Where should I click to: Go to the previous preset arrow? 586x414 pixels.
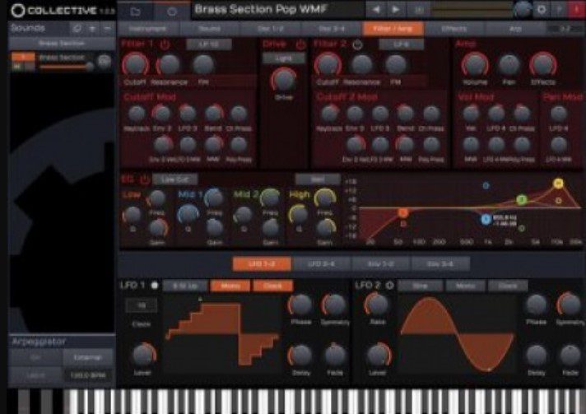click(x=376, y=10)
